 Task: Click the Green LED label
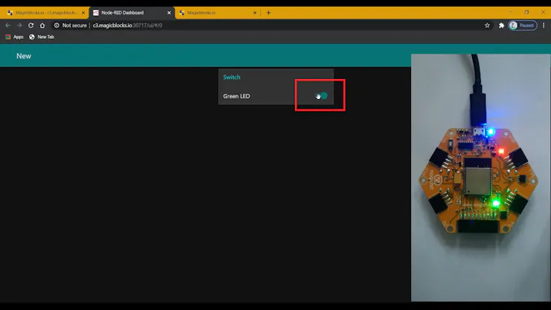pyautogui.click(x=237, y=96)
